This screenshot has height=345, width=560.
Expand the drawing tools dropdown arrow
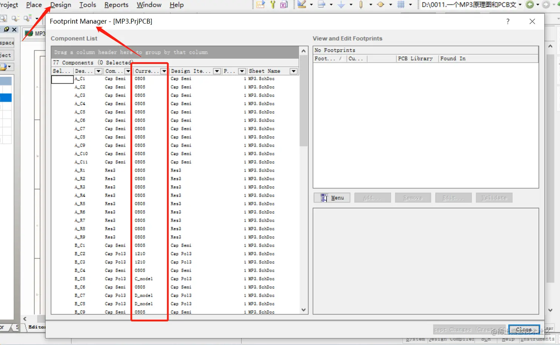(x=311, y=4)
